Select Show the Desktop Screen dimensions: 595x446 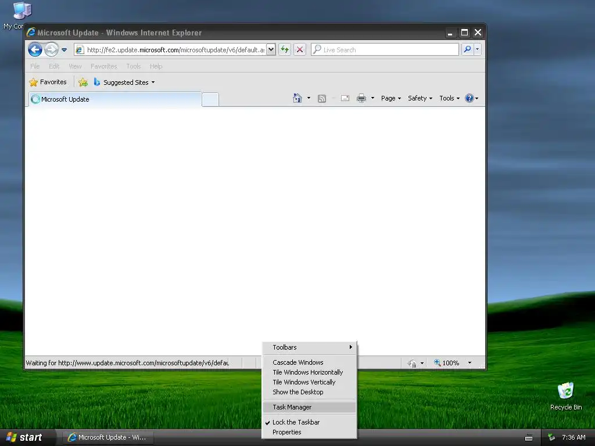coord(309,392)
